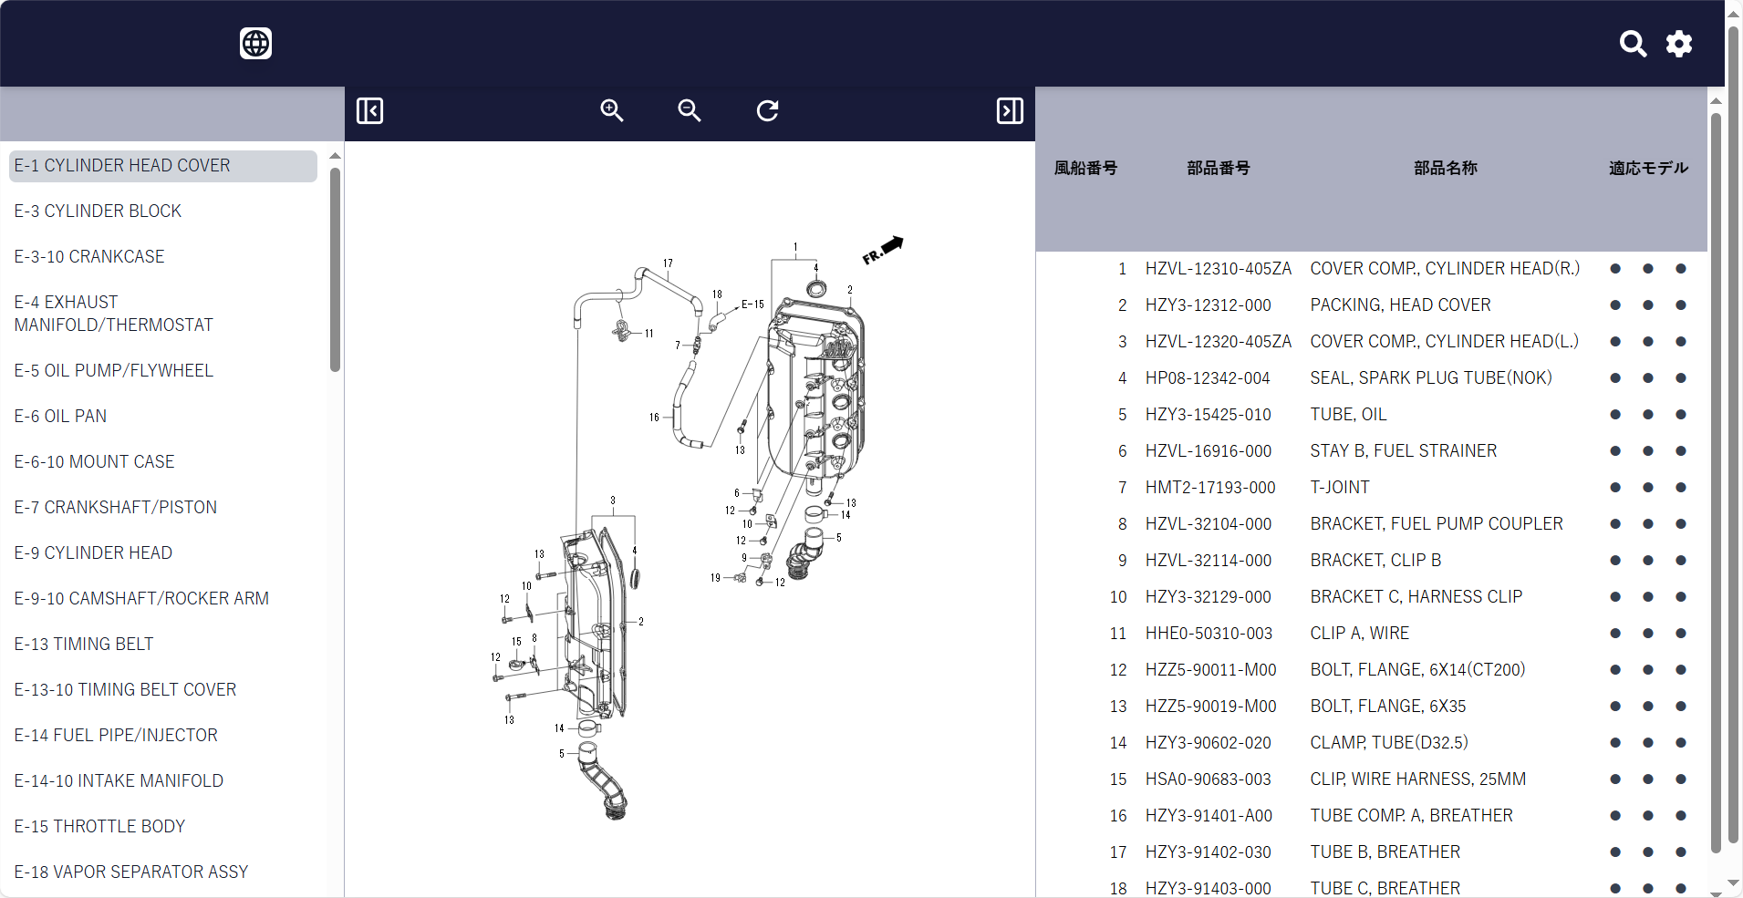This screenshot has width=1743, height=898.
Task: Zoom in on the parts diagram
Action: pos(611,111)
